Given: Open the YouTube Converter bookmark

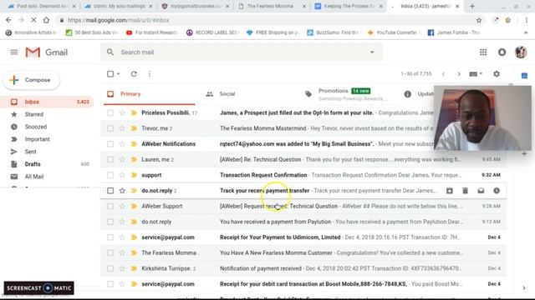Looking at the screenshot, I should 393,32.
